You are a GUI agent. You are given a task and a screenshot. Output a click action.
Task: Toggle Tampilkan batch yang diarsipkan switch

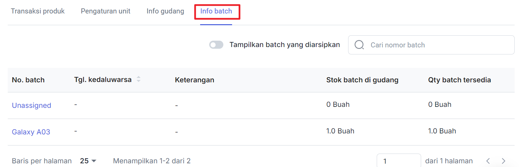click(x=216, y=45)
